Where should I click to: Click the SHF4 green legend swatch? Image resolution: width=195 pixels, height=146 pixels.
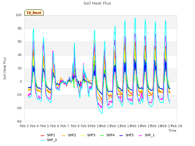click(102, 136)
